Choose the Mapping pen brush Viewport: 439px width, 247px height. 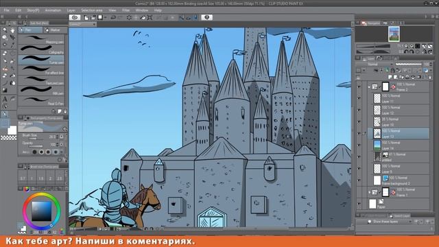point(41,39)
